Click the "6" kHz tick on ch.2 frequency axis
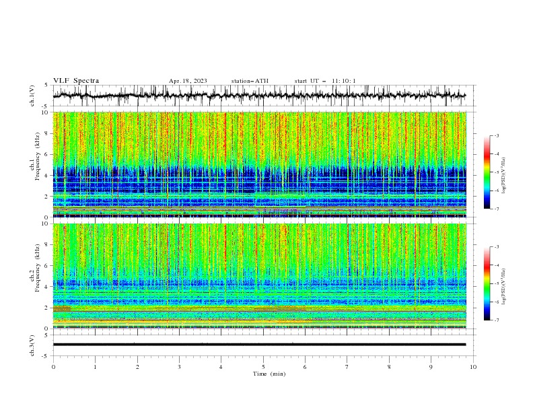Screen dimensions: 533x412 pyautogui.click(x=48, y=265)
